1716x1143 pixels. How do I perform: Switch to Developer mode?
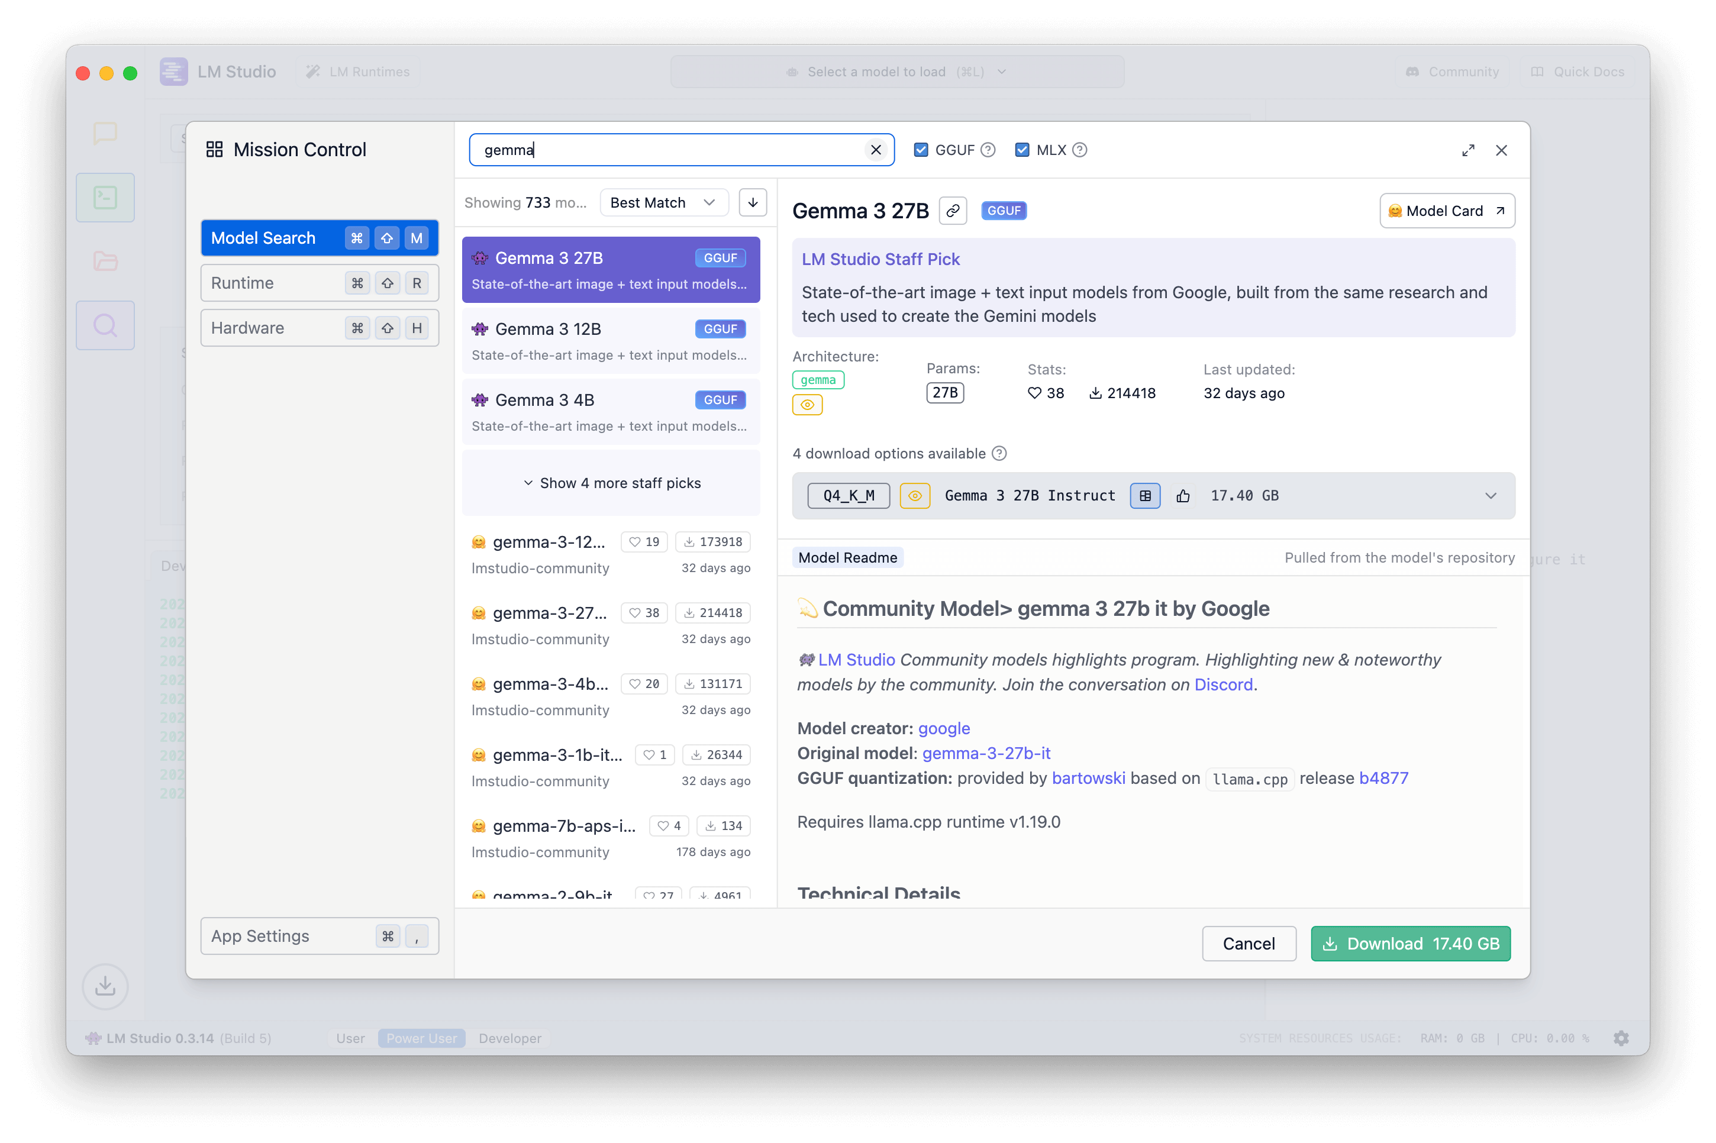509,1038
